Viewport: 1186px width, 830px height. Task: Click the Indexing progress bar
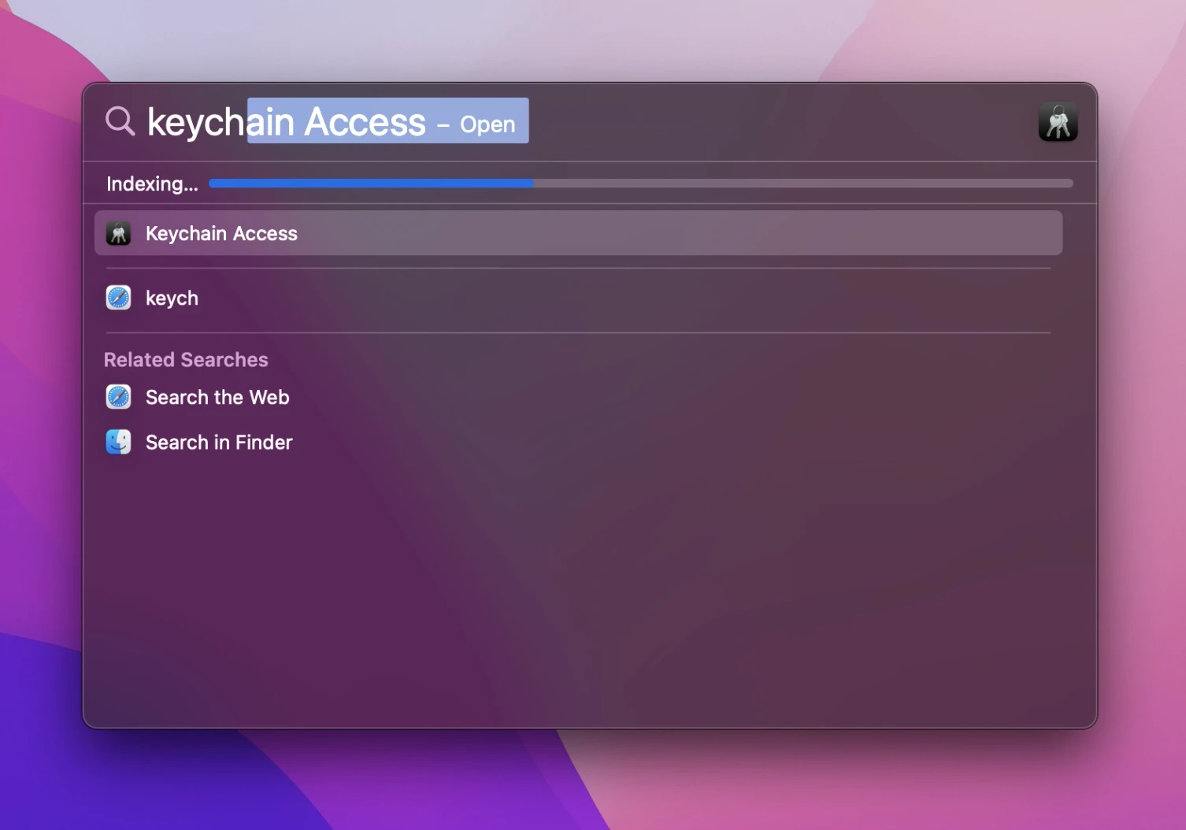click(x=640, y=183)
